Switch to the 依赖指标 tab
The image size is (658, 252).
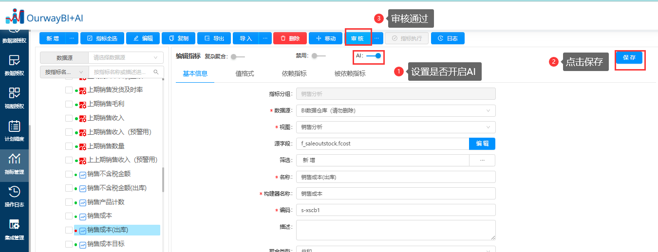pos(294,74)
